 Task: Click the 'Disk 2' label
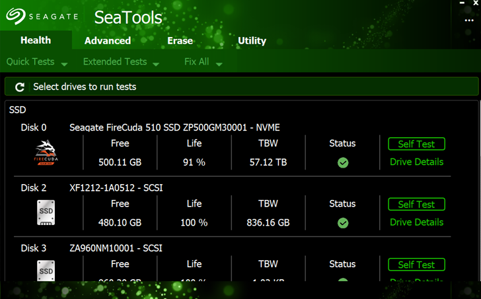click(34, 188)
